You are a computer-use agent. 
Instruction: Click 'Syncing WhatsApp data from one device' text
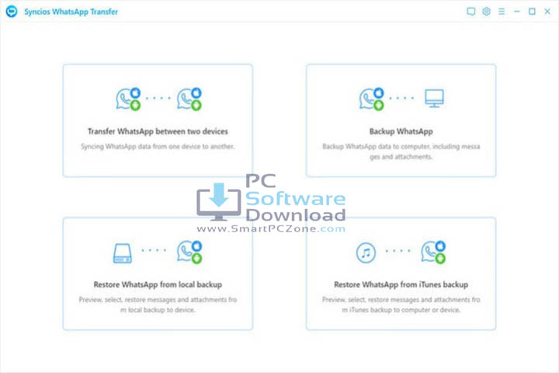pyautogui.click(x=158, y=146)
